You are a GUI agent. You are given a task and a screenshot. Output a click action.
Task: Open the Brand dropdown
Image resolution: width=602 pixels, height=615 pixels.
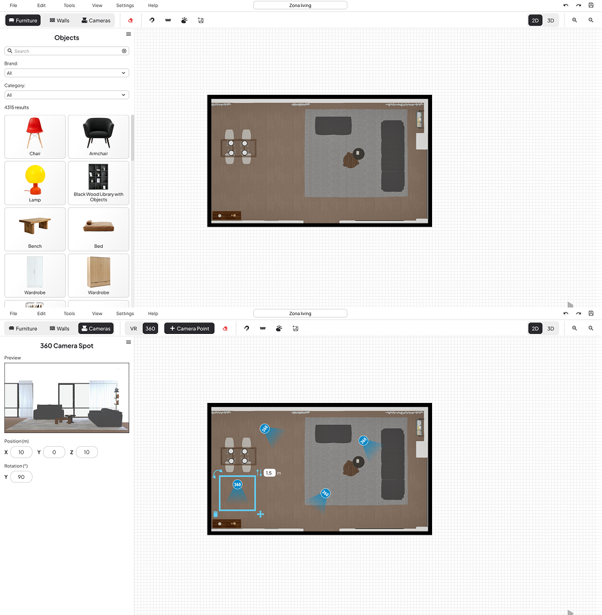pos(66,73)
